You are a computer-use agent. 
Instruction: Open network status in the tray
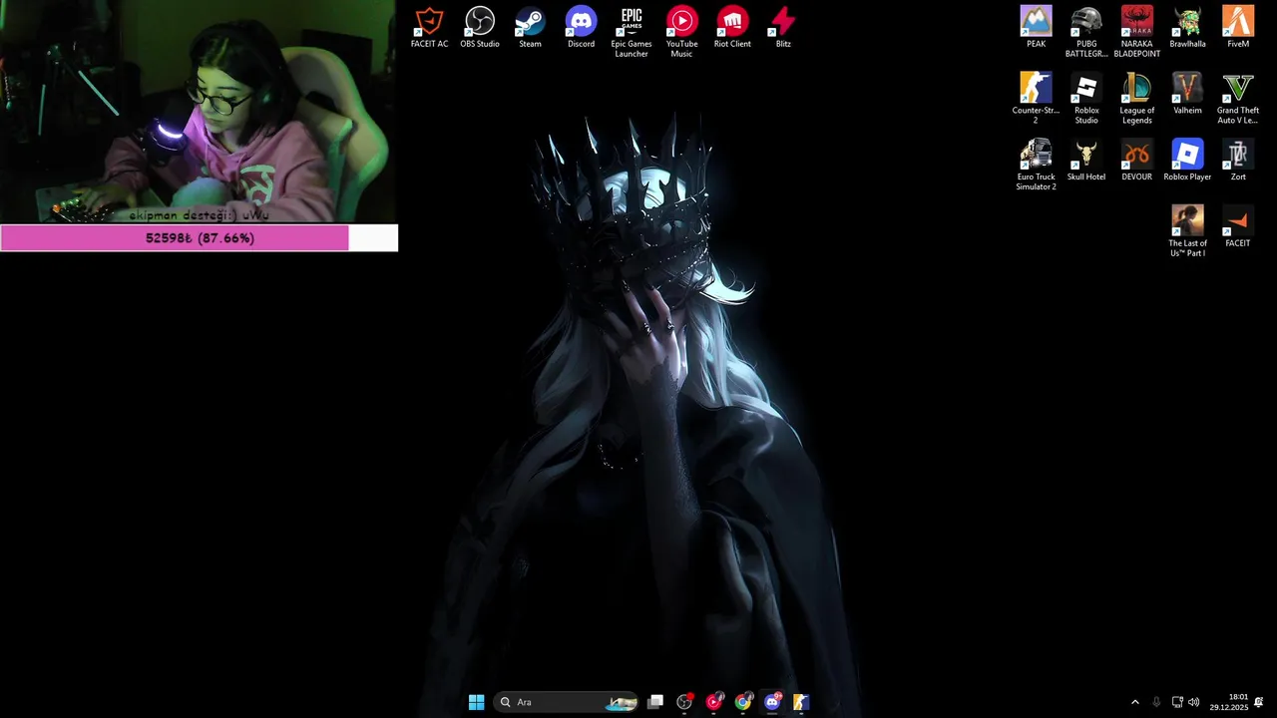(1177, 702)
